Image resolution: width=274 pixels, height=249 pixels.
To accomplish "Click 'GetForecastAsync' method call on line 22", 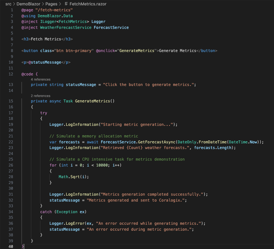I will coord(156,142).
